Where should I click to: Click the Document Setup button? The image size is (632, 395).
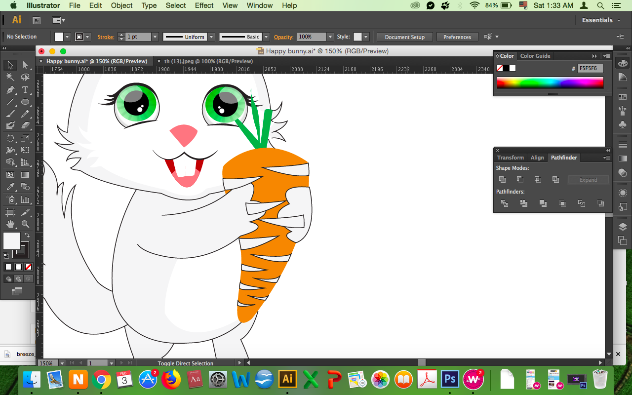coord(405,37)
